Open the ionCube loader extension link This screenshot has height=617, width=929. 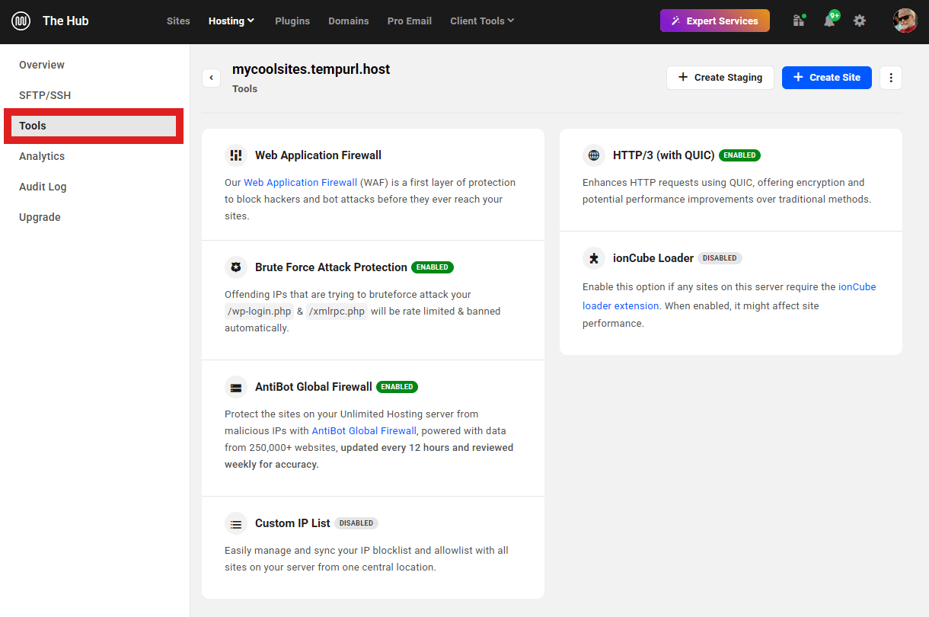(x=729, y=296)
